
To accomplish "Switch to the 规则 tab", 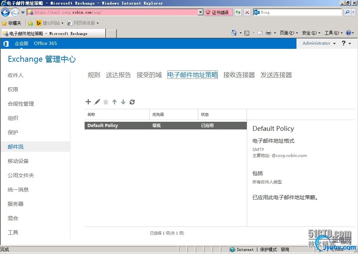I will pyautogui.click(x=94, y=75).
